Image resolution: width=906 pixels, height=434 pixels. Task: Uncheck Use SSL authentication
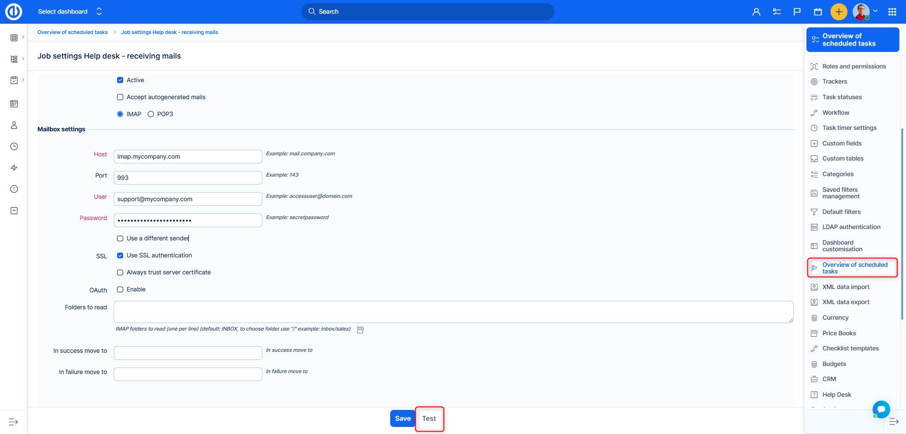pos(120,255)
